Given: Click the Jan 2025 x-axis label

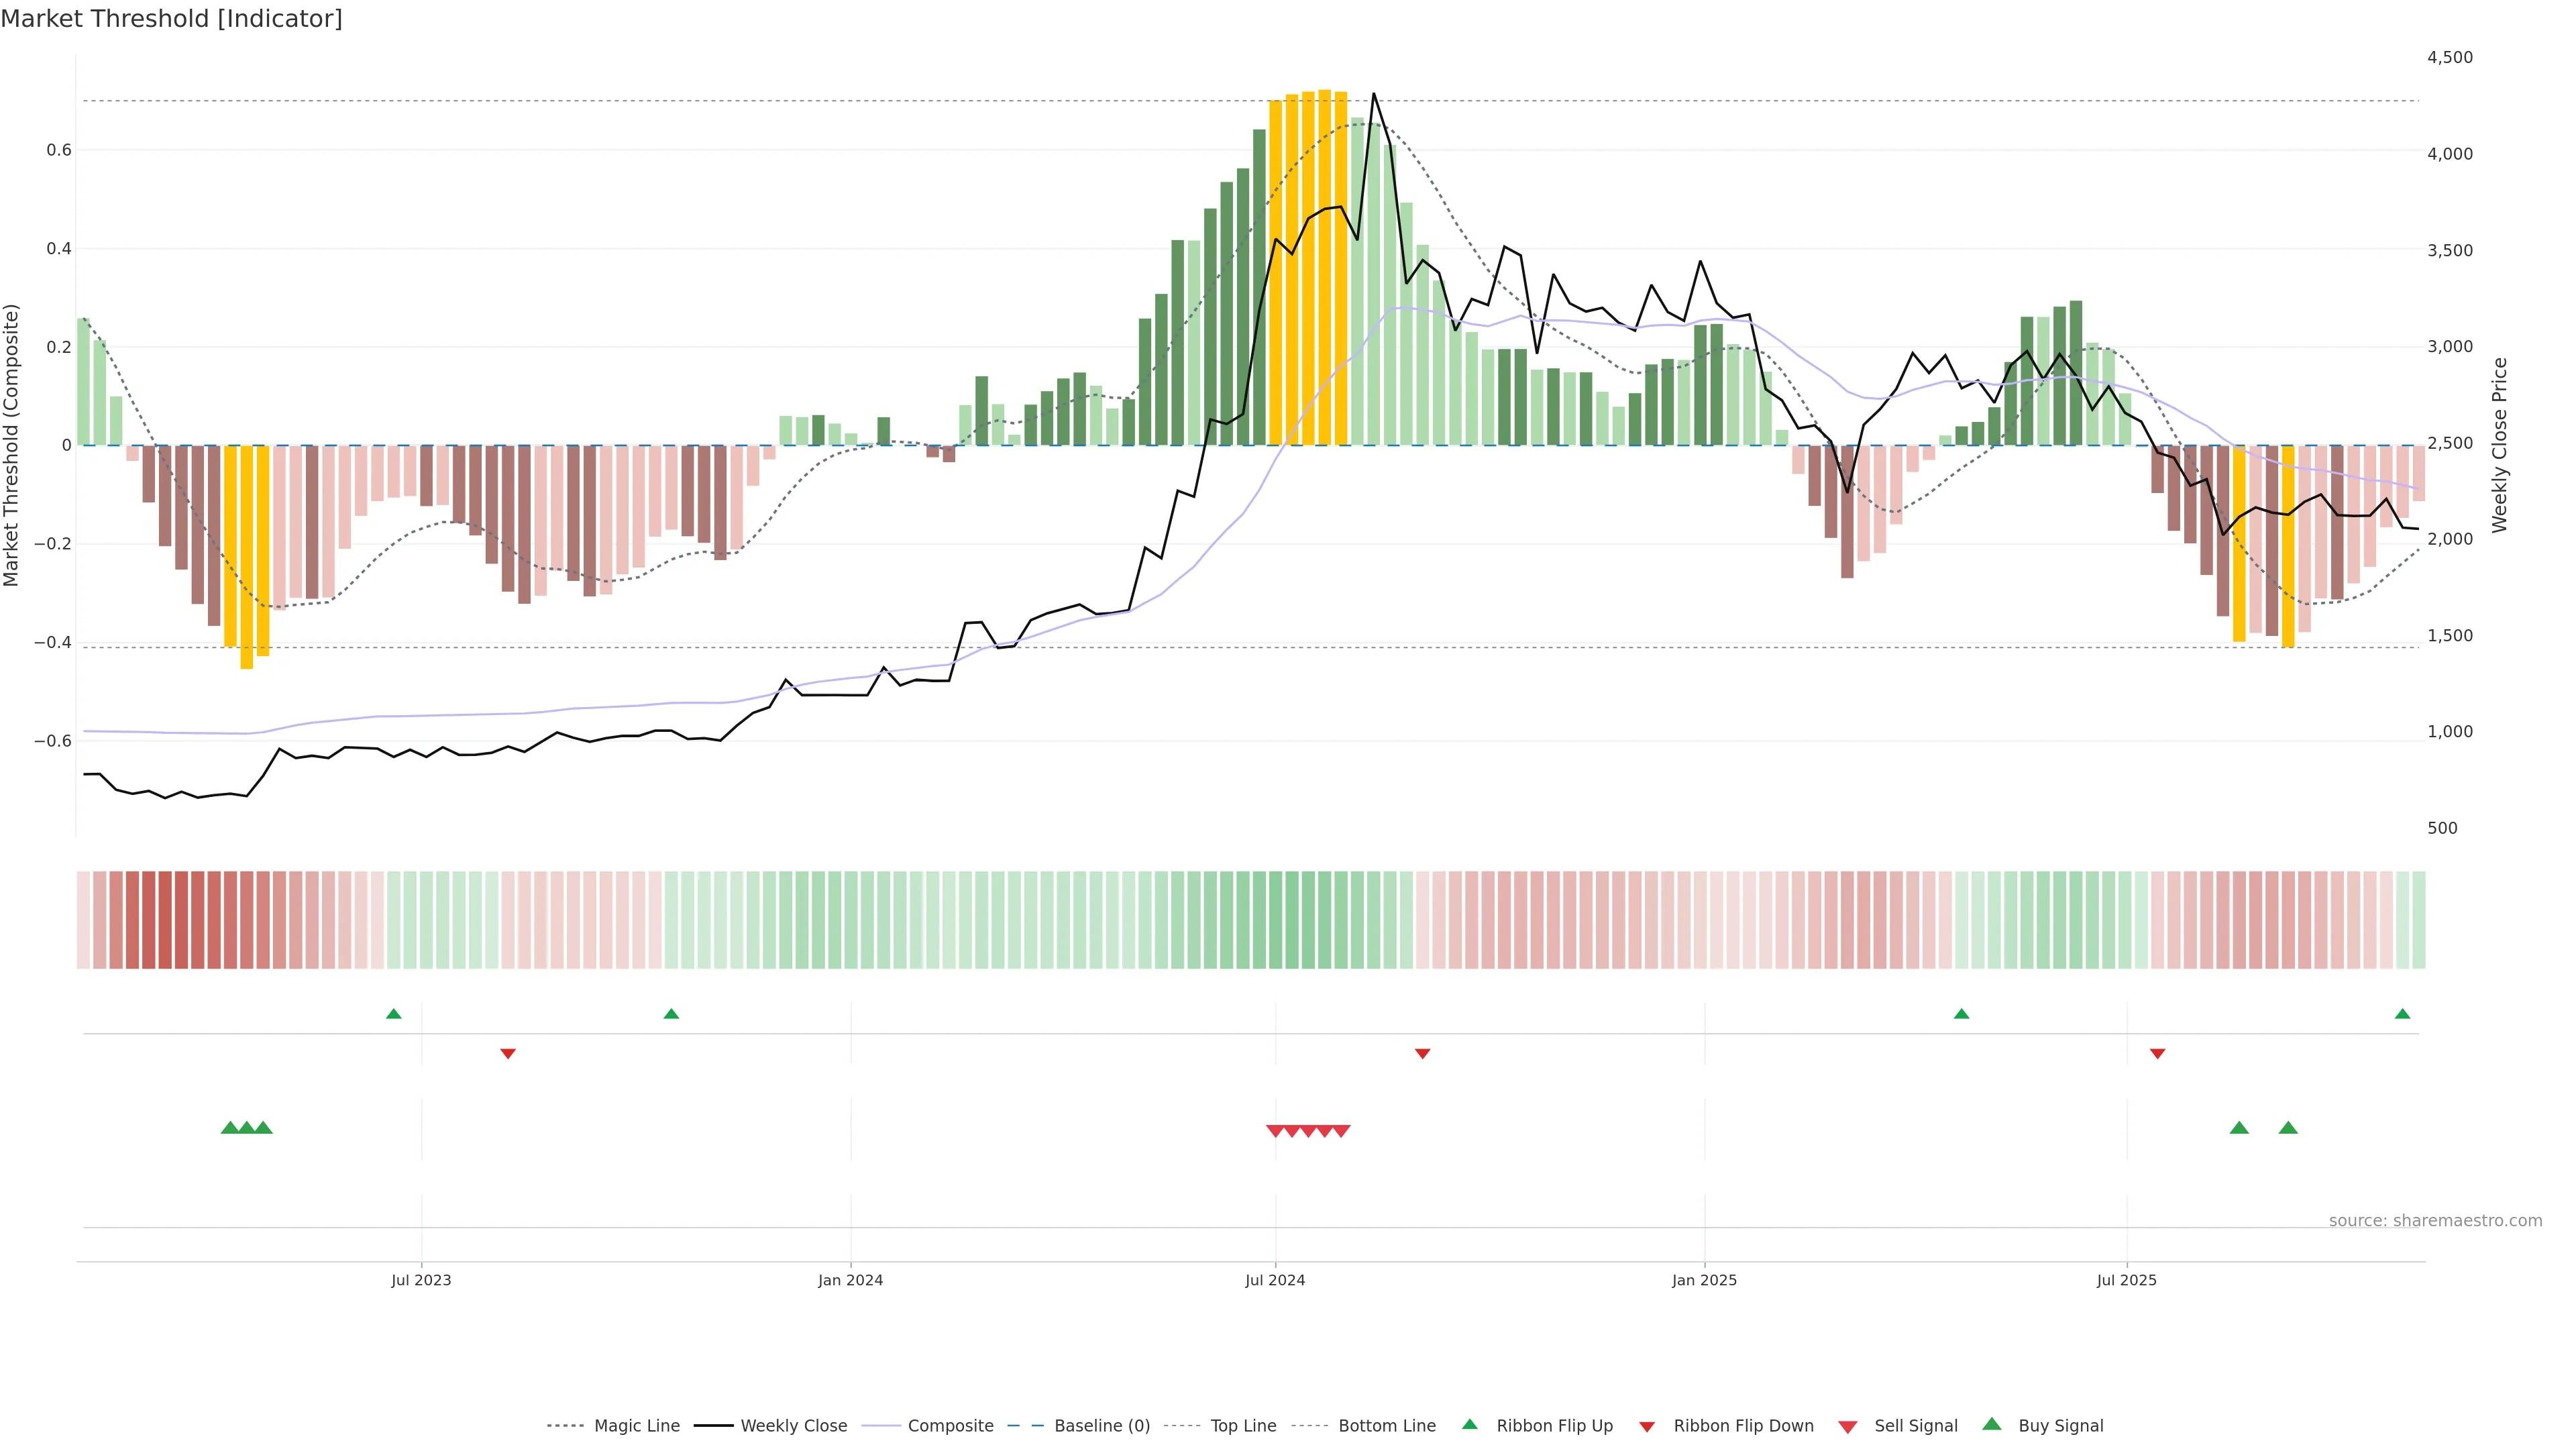Looking at the screenshot, I should tap(1704, 1280).
